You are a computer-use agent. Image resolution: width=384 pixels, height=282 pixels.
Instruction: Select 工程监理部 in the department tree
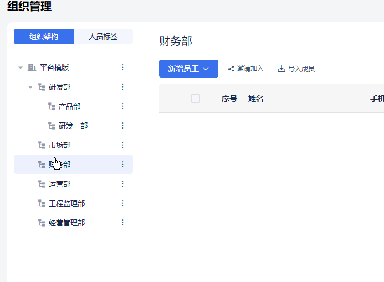point(66,203)
